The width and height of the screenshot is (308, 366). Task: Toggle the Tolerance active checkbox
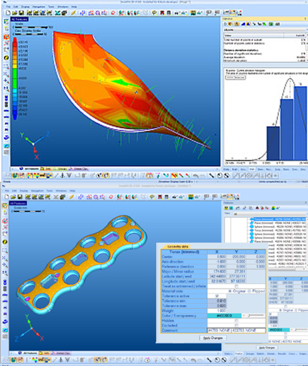[217, 296]
